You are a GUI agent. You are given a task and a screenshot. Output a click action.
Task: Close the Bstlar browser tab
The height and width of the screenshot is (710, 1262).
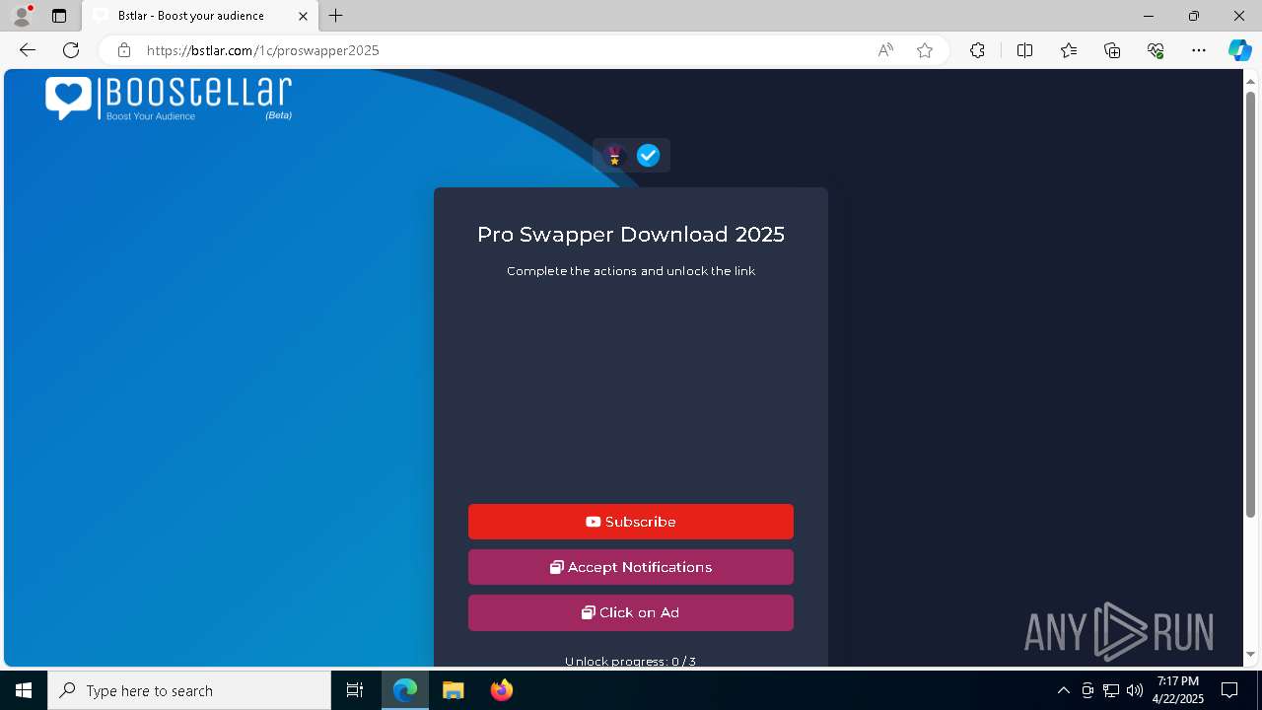(304, 16)
